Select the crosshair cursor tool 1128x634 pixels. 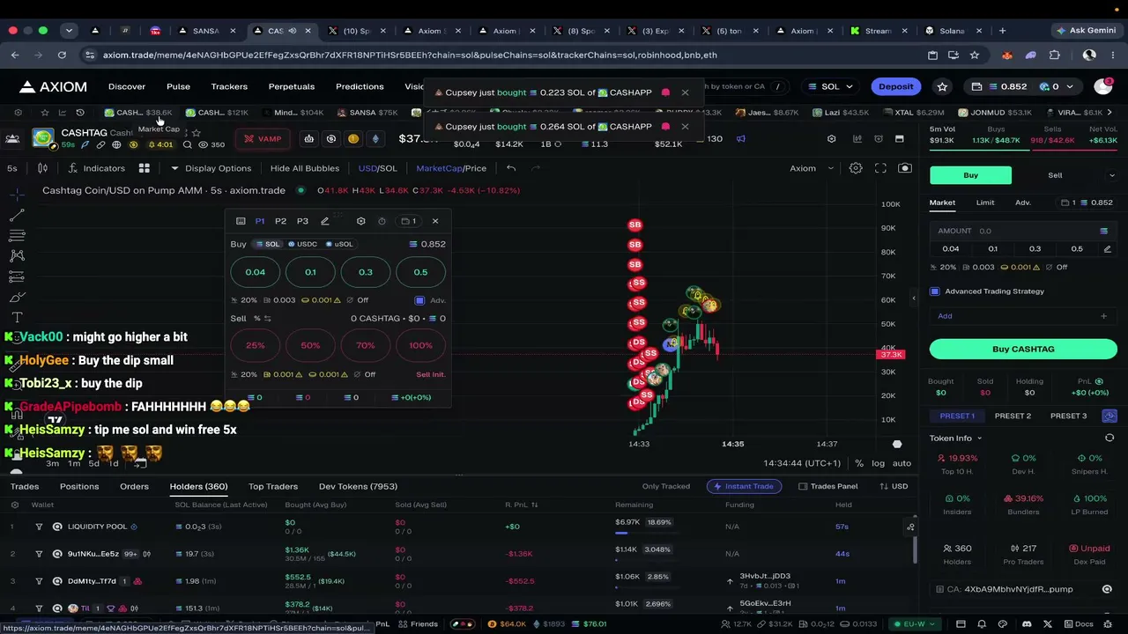point(17,194)
